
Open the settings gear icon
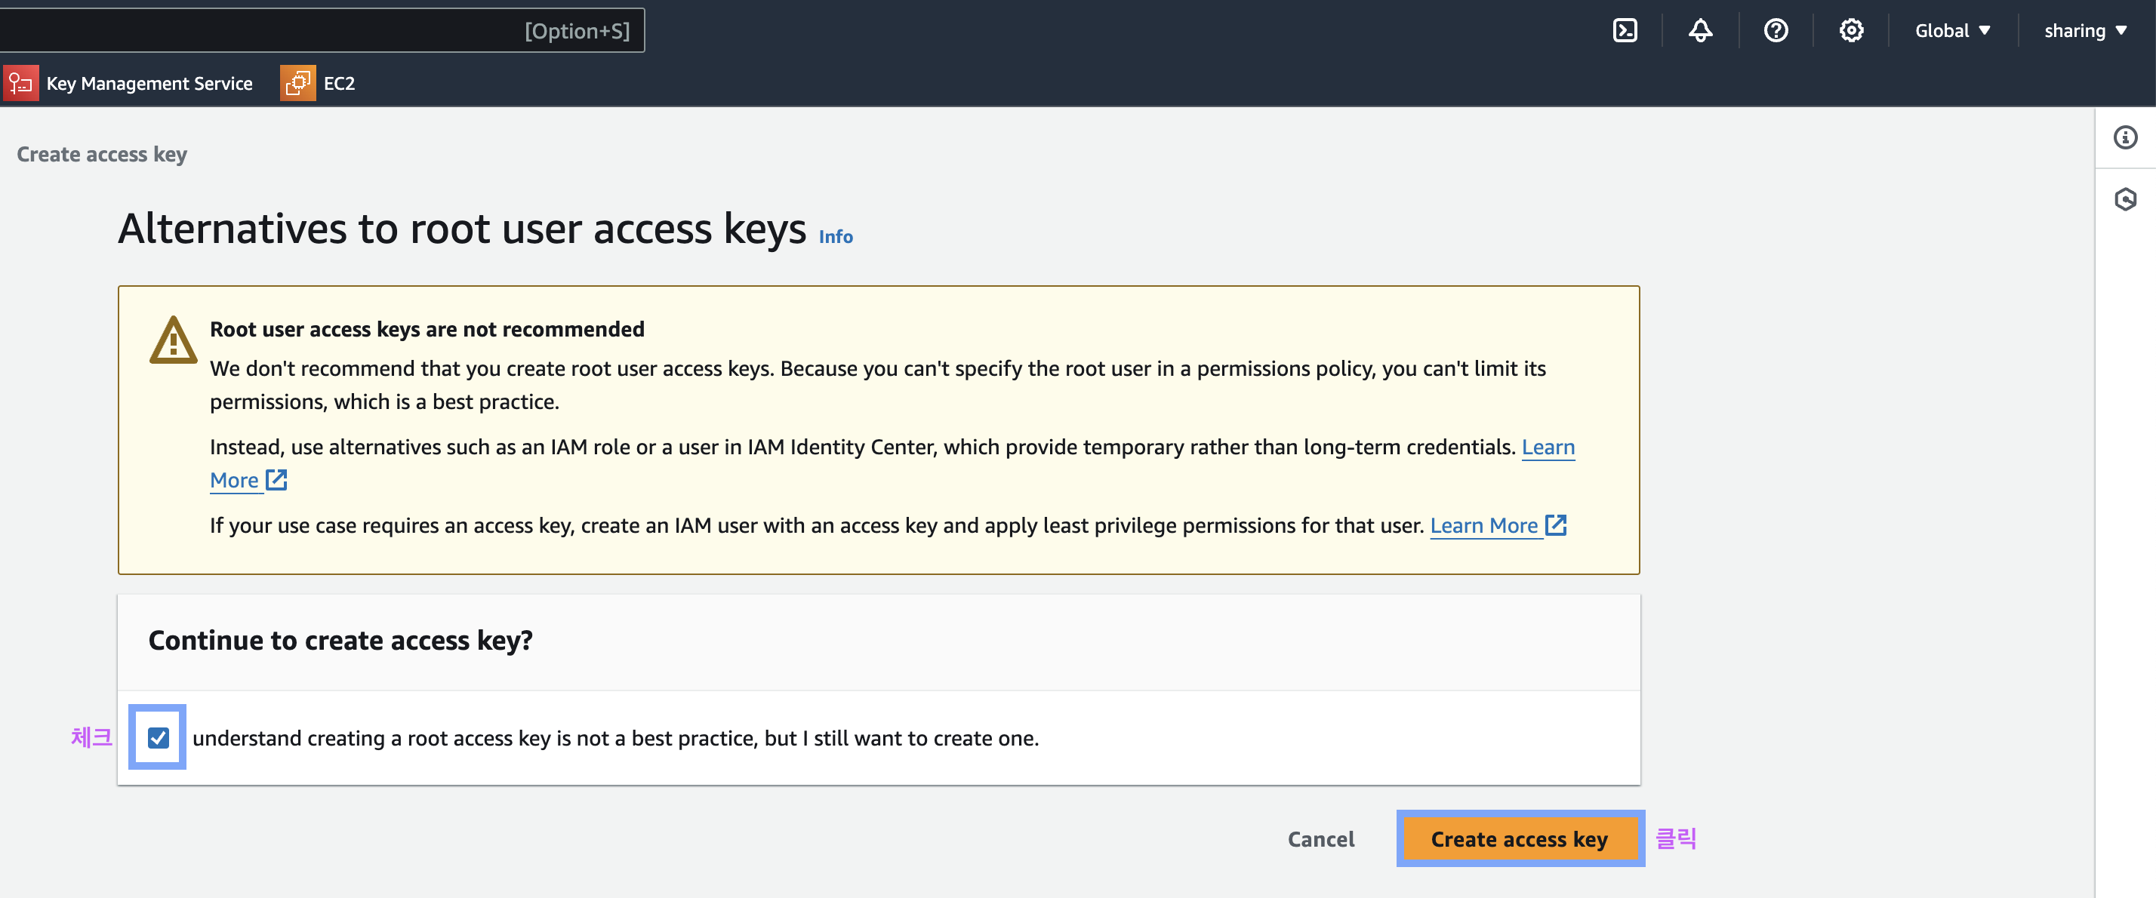[1850, 31]
